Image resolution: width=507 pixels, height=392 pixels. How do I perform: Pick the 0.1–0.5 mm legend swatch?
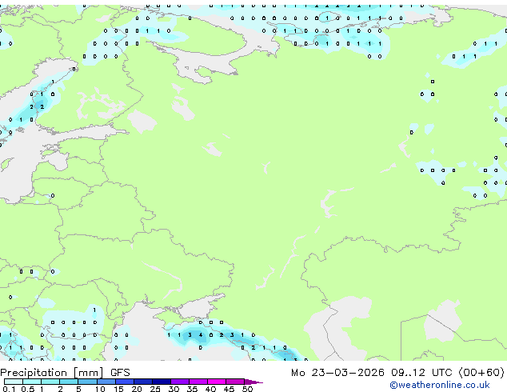click(x=14, y=382)
